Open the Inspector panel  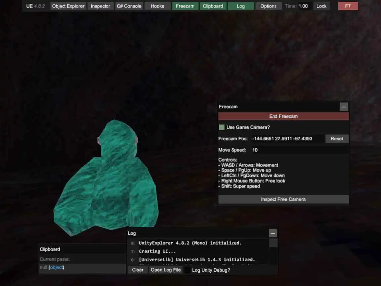pyautogui.click(x=100, y=6)
